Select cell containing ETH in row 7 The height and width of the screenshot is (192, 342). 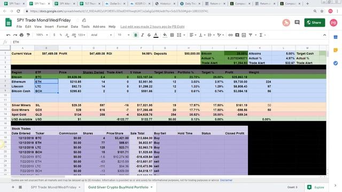(x=46, y=82)
